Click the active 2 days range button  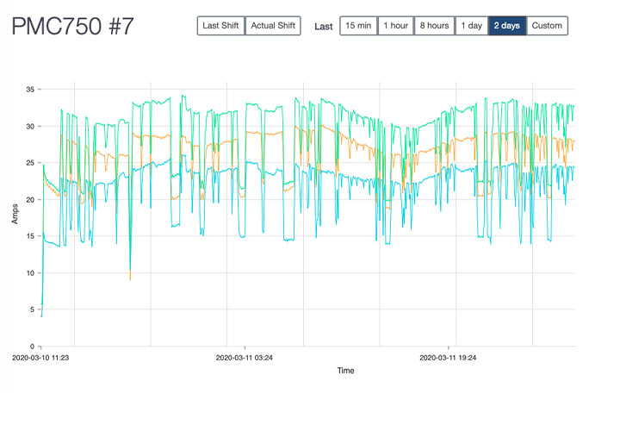(507, 26)
